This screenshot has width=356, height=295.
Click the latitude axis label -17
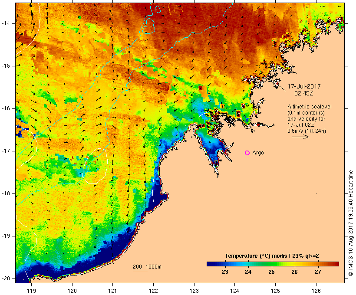6,151
